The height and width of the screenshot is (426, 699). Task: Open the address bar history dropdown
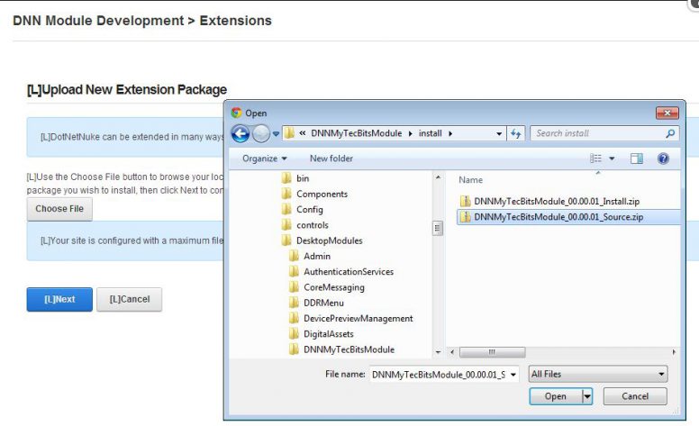click(x=499, y=133)
